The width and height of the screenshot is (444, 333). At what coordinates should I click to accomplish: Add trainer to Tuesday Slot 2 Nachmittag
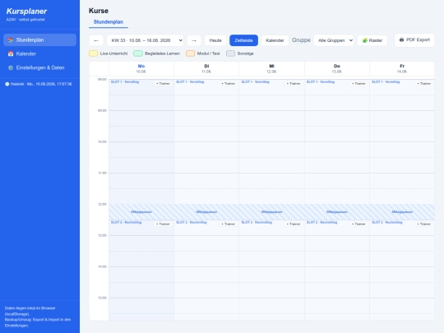229,224
